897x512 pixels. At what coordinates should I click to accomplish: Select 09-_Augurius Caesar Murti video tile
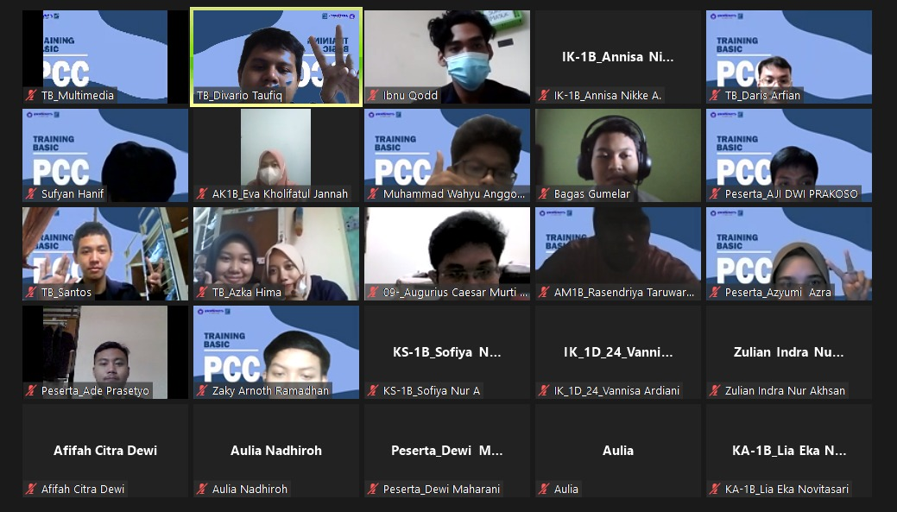pyautogui.click(x=447, y=254)
